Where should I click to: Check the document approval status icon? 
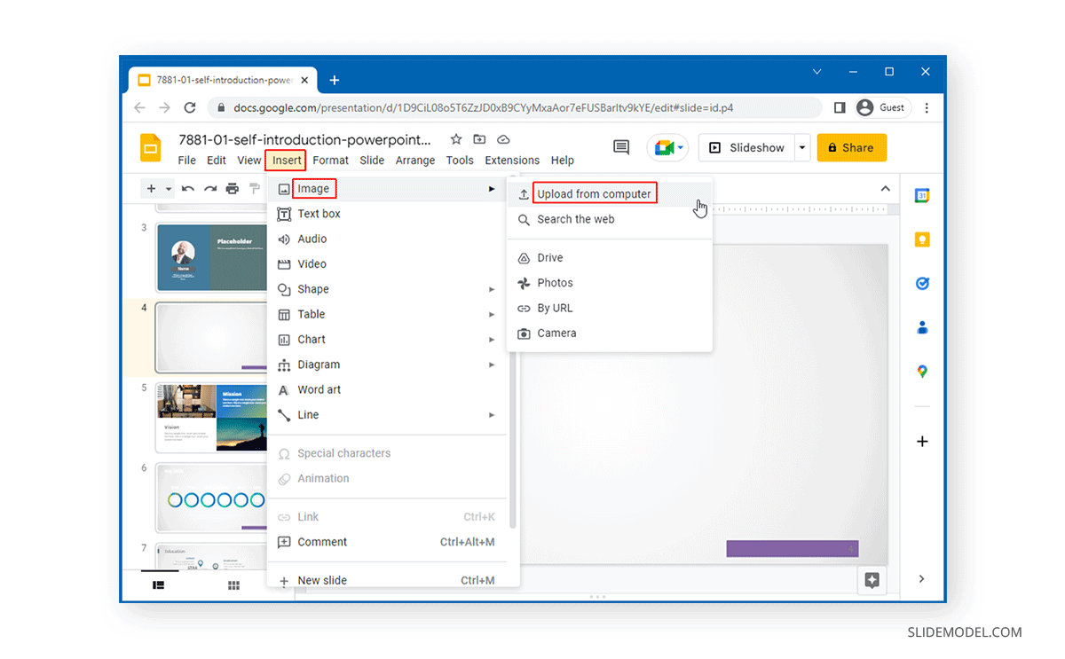(x=502, y=139)
